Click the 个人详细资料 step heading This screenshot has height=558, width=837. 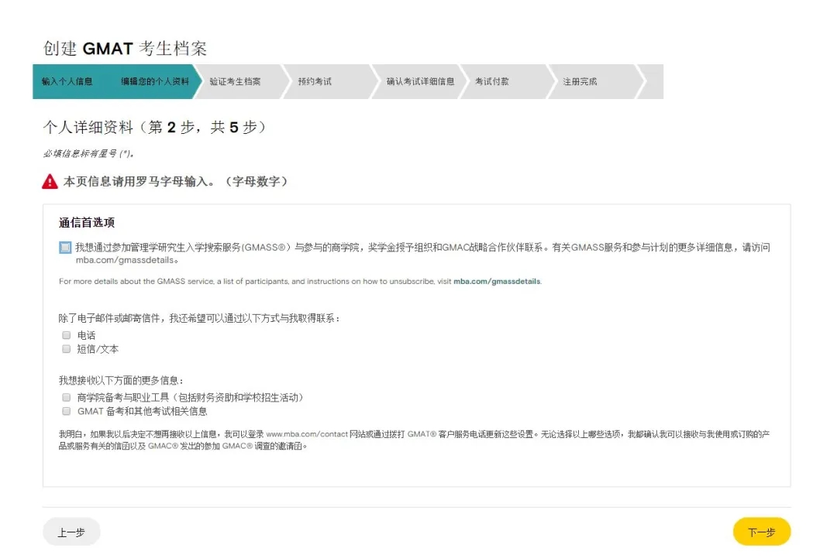pyautogui.click(x=154, y=128)
